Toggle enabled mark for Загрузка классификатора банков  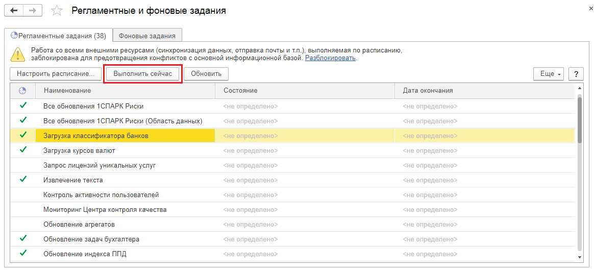pos(23,135)
